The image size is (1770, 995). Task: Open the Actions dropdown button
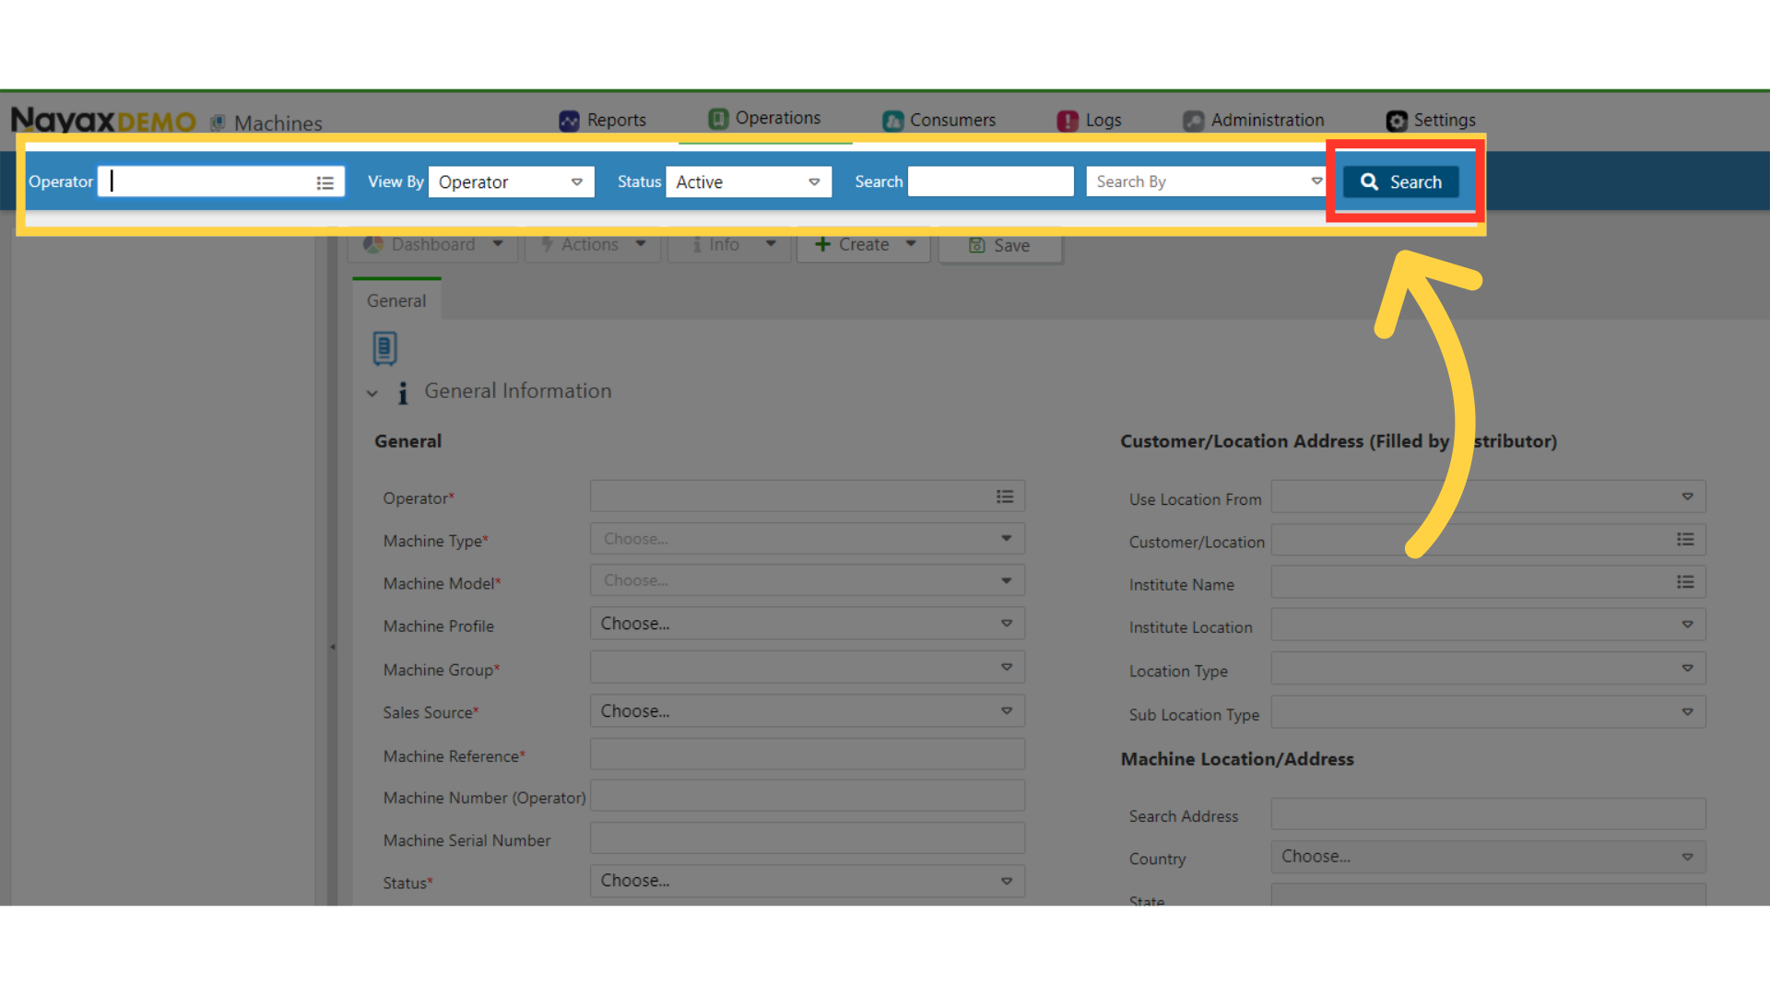click(593, 245)
